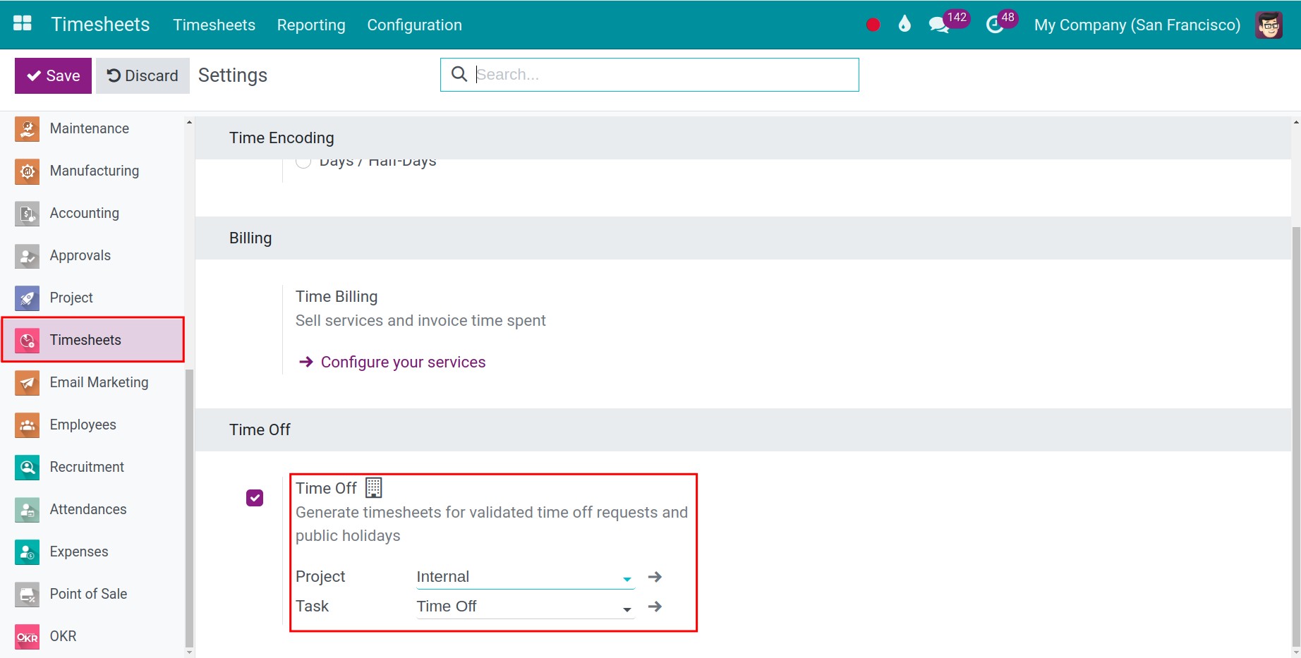Click the company building icon beside Time Off
Screen dimensions: 1301x658
(x=373, y=487)
